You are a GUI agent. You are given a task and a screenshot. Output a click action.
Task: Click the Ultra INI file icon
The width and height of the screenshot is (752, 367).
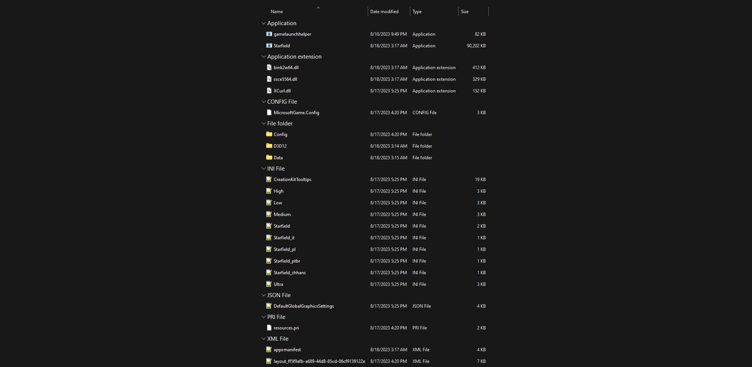tap(269, 284)
